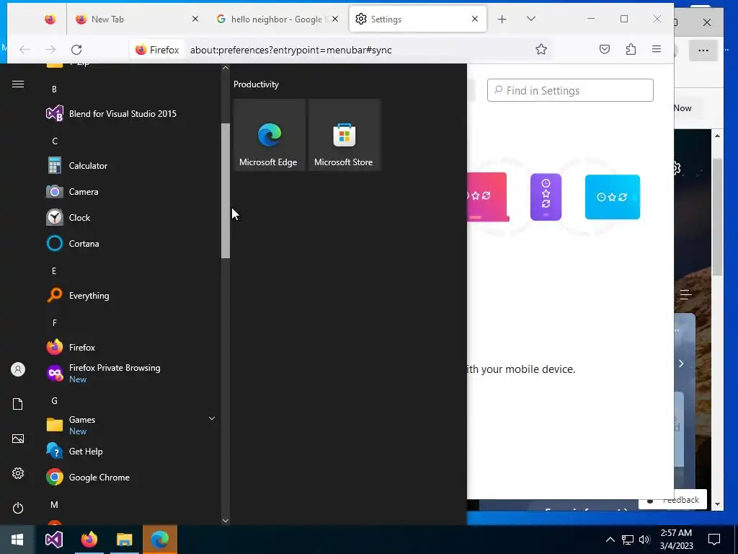Launch Google Chrome from app list
Image resolution: width=738 pixels, height=554 pixels.
(x=88, y=478)
